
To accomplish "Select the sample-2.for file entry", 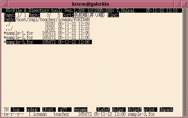I will coord(47,37).
